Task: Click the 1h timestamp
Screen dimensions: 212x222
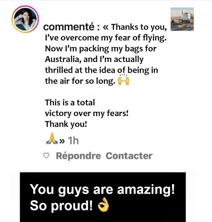Action: [x=73, y=141]
